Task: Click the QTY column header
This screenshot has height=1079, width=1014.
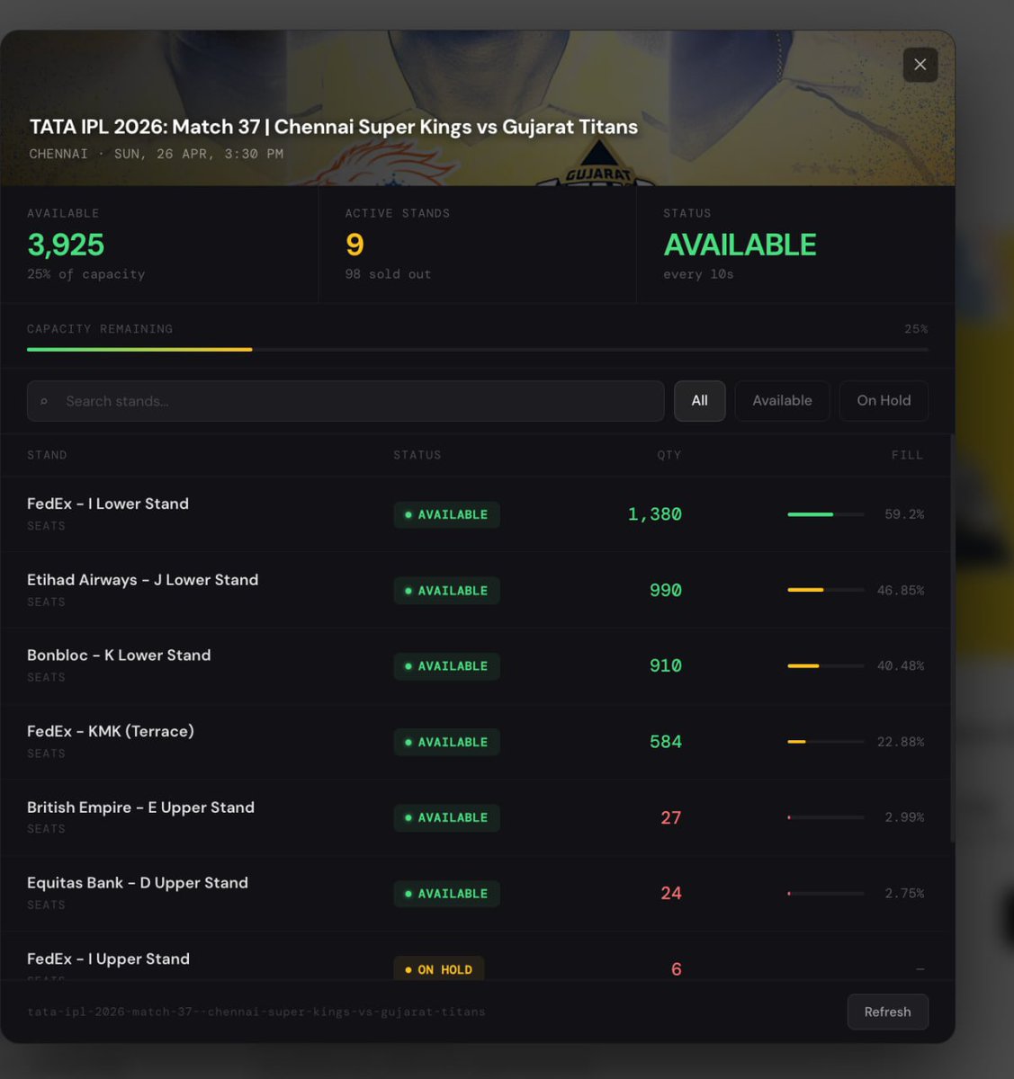Action: [669, 455]
